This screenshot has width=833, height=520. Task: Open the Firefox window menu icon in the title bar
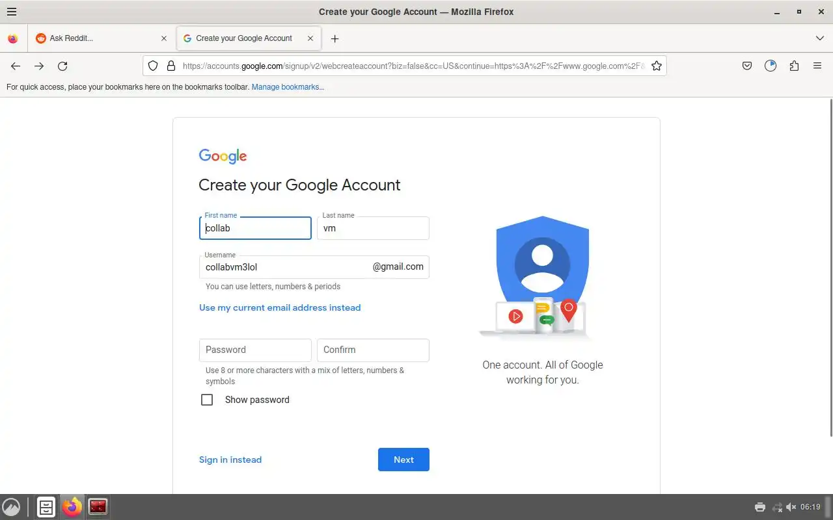[x=11, y=12]
